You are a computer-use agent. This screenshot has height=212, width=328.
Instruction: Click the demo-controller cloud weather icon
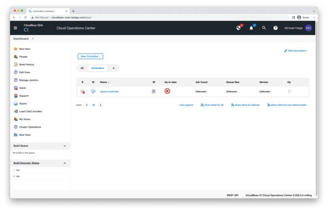click(93, 91)
